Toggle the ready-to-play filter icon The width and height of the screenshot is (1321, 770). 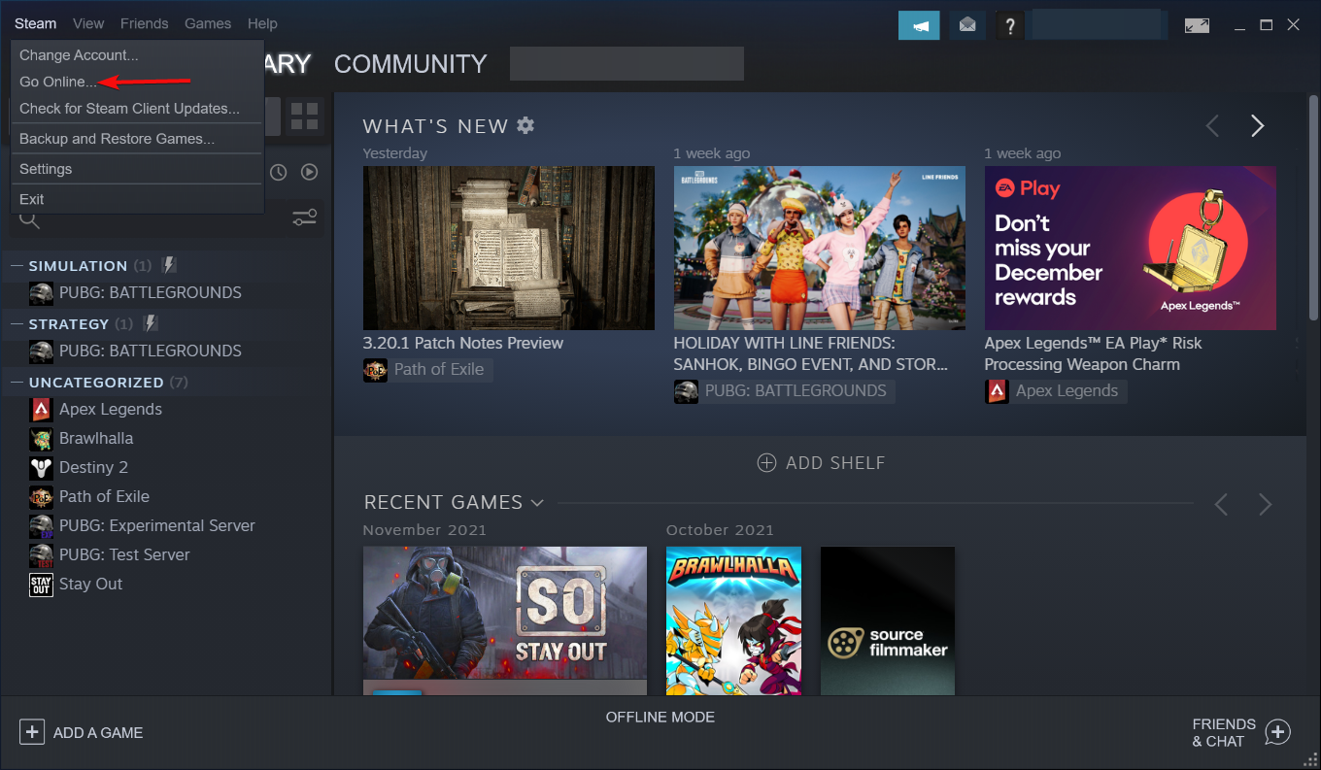point(309,172)
